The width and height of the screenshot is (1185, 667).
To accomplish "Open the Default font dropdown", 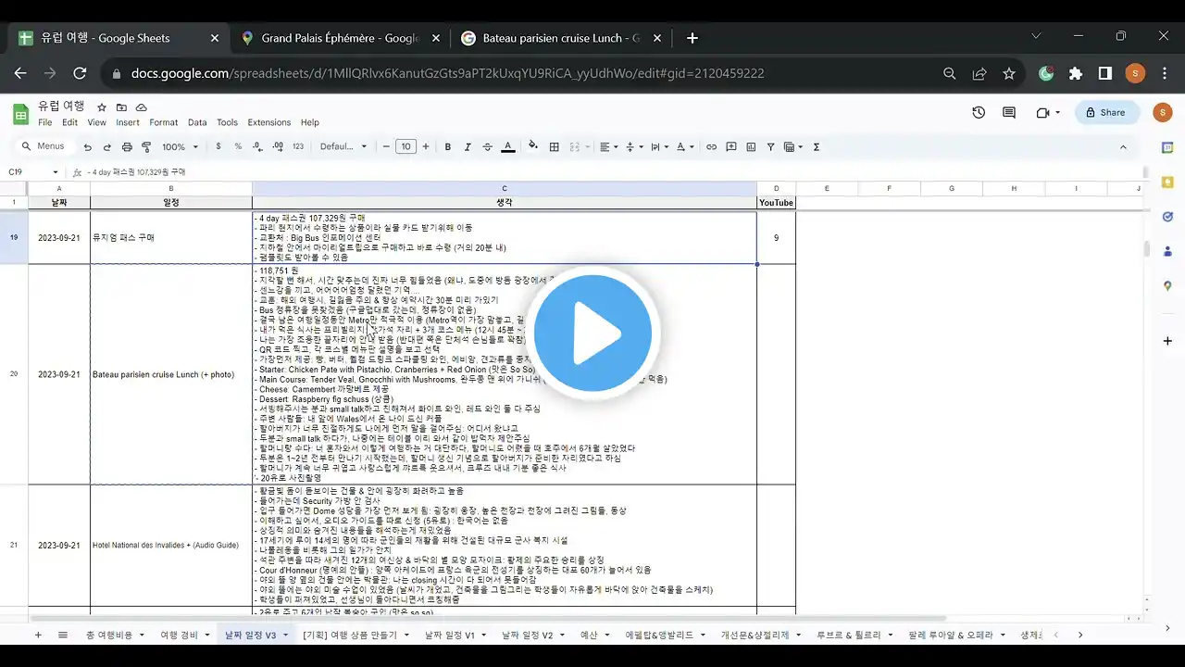I will [x=343, y=146].
